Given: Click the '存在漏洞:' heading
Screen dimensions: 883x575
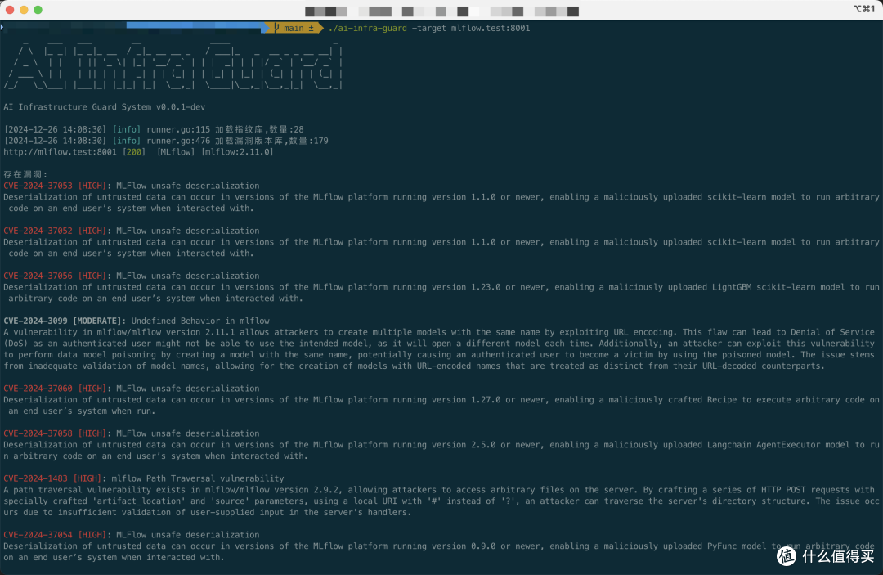Looking at the screenshot, I should (25, 174).
